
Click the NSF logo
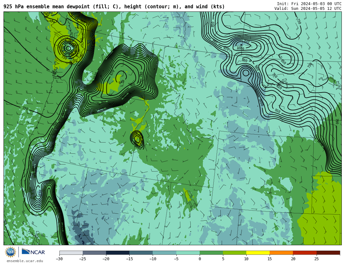pyautogui.click(x=11, y=252)
